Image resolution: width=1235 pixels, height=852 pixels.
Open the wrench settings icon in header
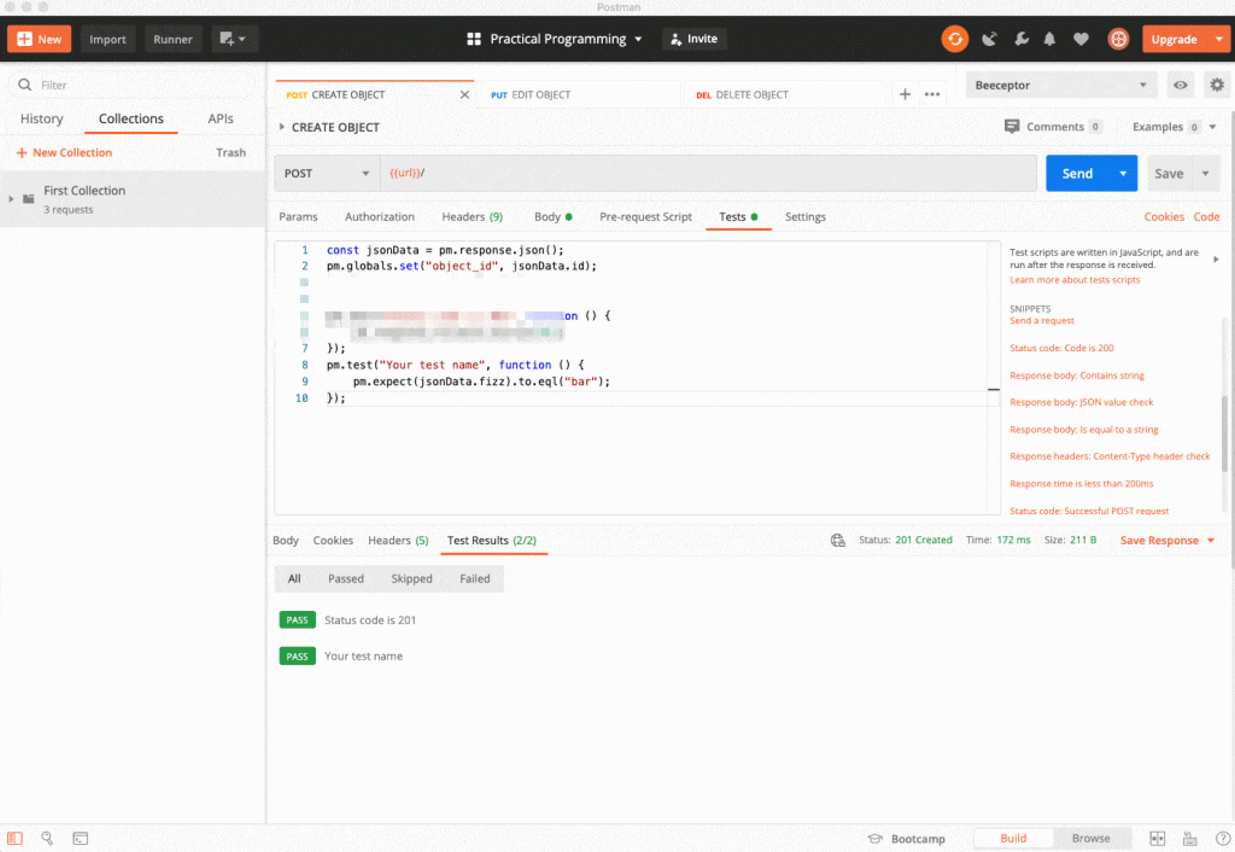click(1021, 39)
